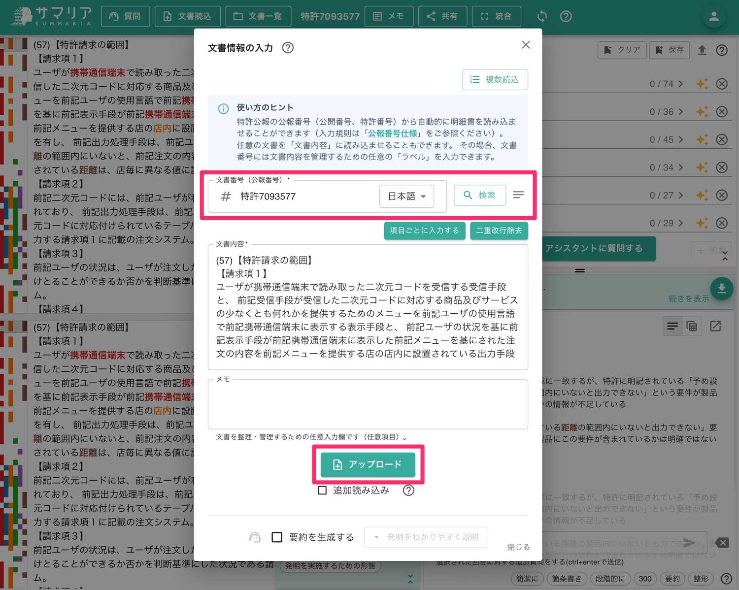The image size is (739, 590).
Task: Open the 統合 menu in the top bar
Action: [x=496, y=16]
